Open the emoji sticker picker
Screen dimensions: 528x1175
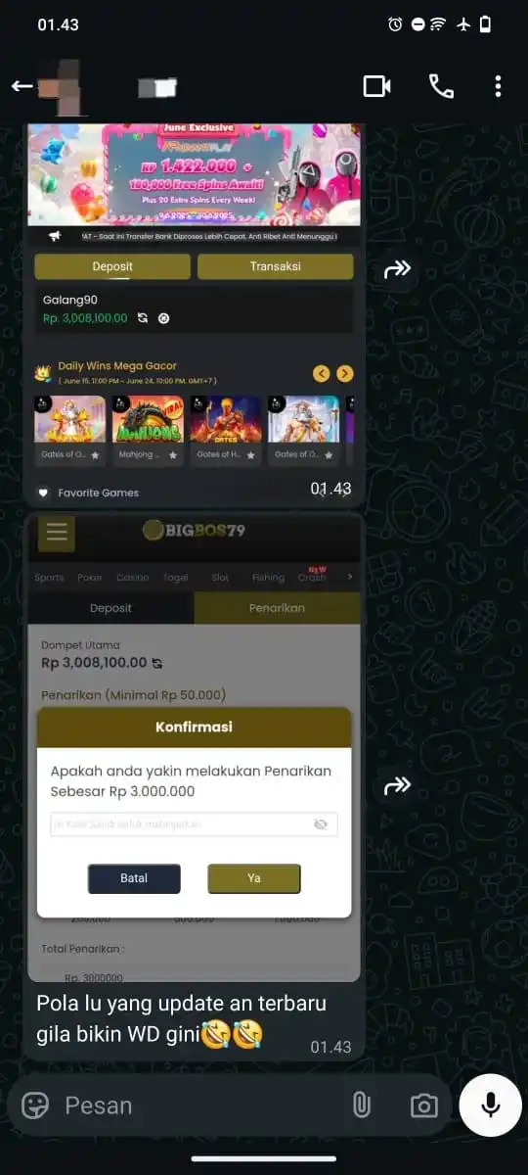(x=35, y=1105)
